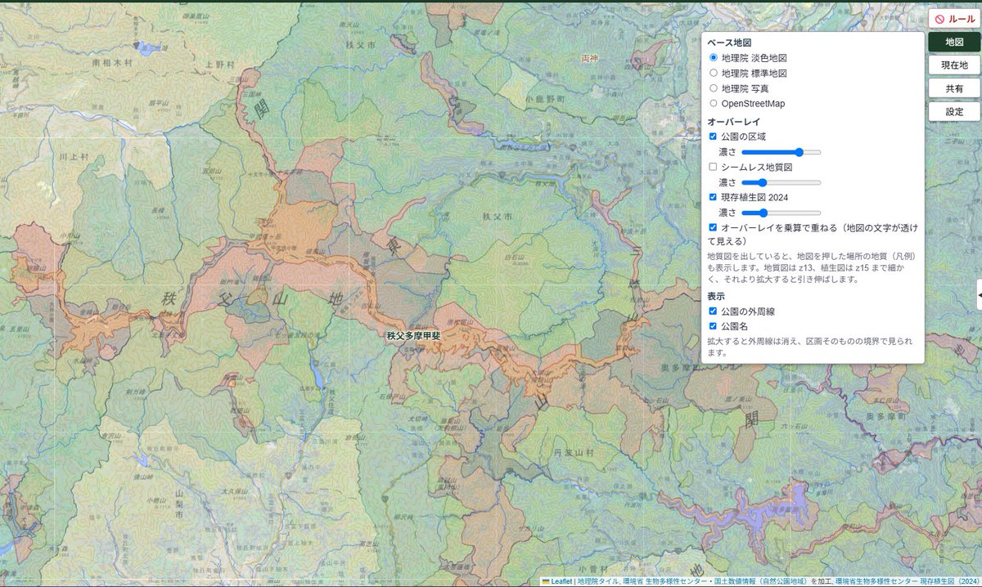Image resolution: width=982 pixels, height=587 pixels.
Task: Click the 上野村 map label
Action: tap(220, 64)
